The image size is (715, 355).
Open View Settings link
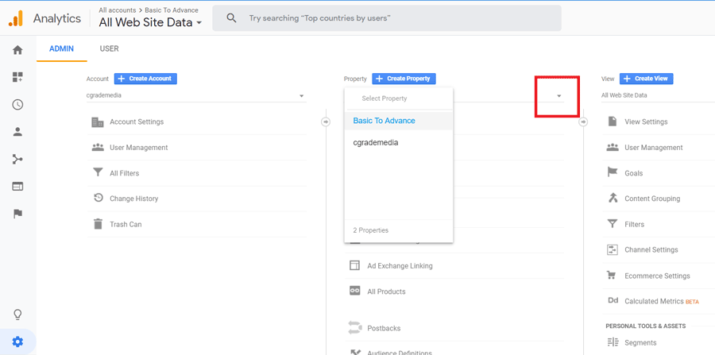[646, 122]
